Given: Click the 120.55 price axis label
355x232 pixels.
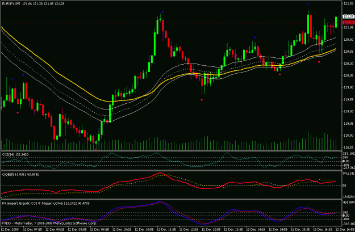Looking at the screenshot, I should pyautogui.click(x=349, y=51).
